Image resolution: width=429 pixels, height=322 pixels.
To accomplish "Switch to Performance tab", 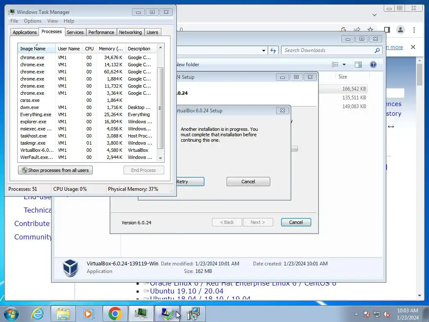I will [x=101, y=32].
